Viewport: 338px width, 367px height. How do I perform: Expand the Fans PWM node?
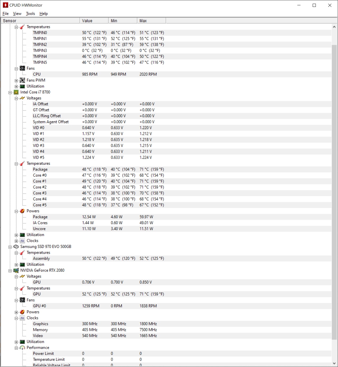pyautogui.click(x=16, y=81)
